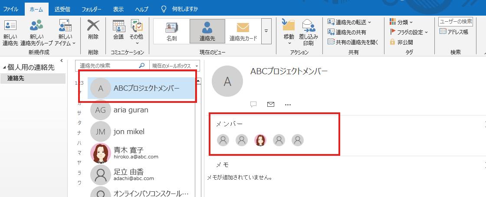Select 連絡先 folder in navigation pane

[33, 79]
